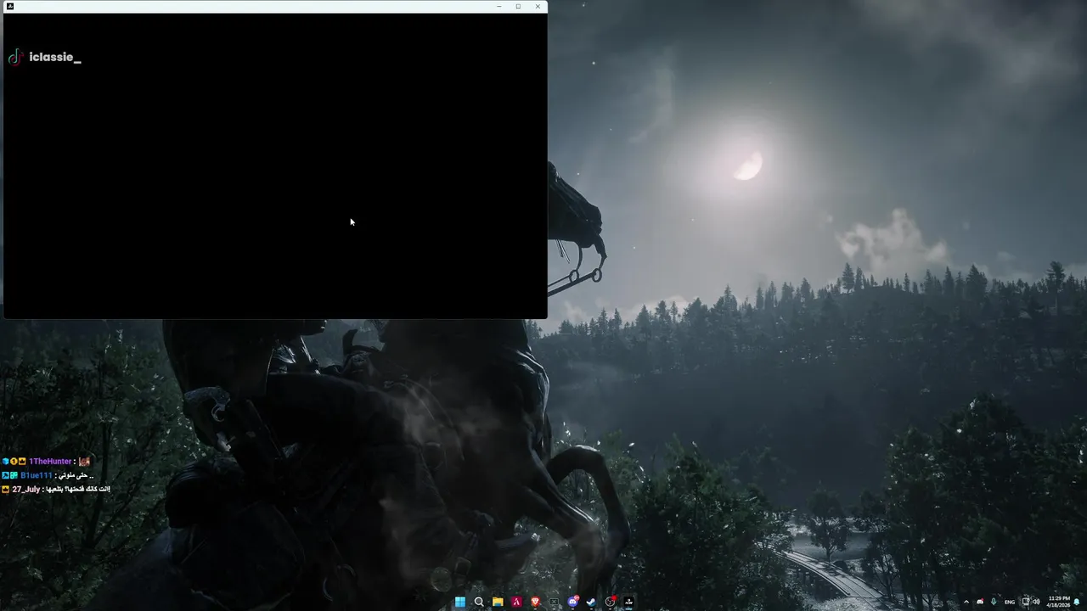Click chat username 1TheHunter
Image resolution: width=1087 pixels, height=611 pixels.
click(50, 462)
